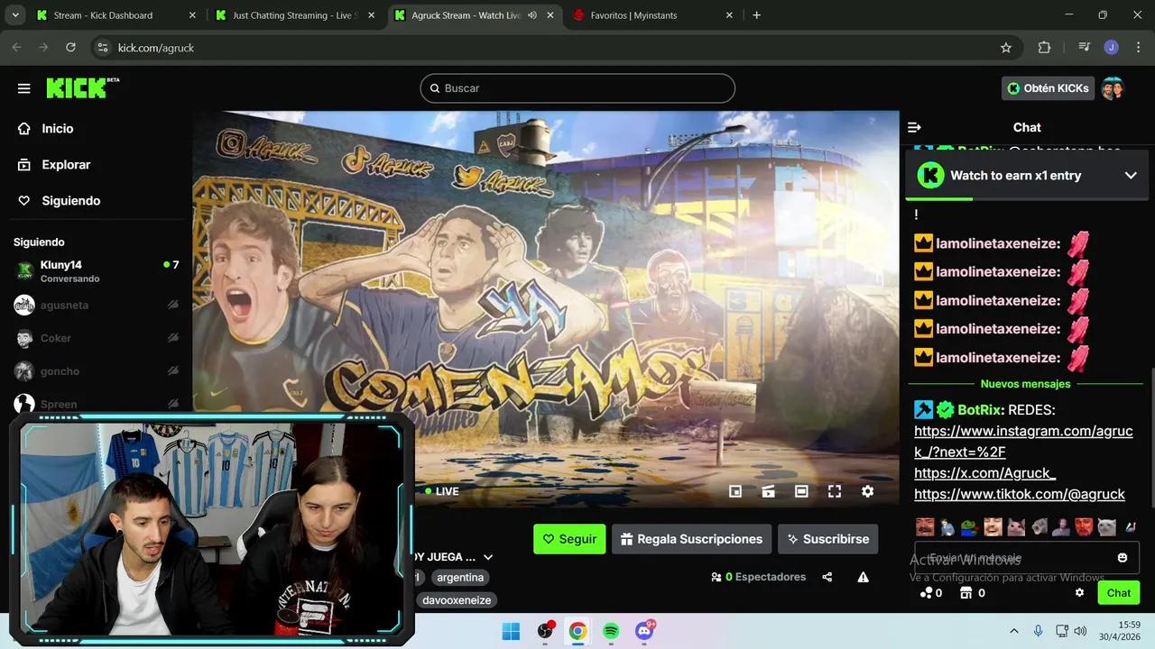
Task: Open Chrome from the taskbar
Action: pos(577,631)
